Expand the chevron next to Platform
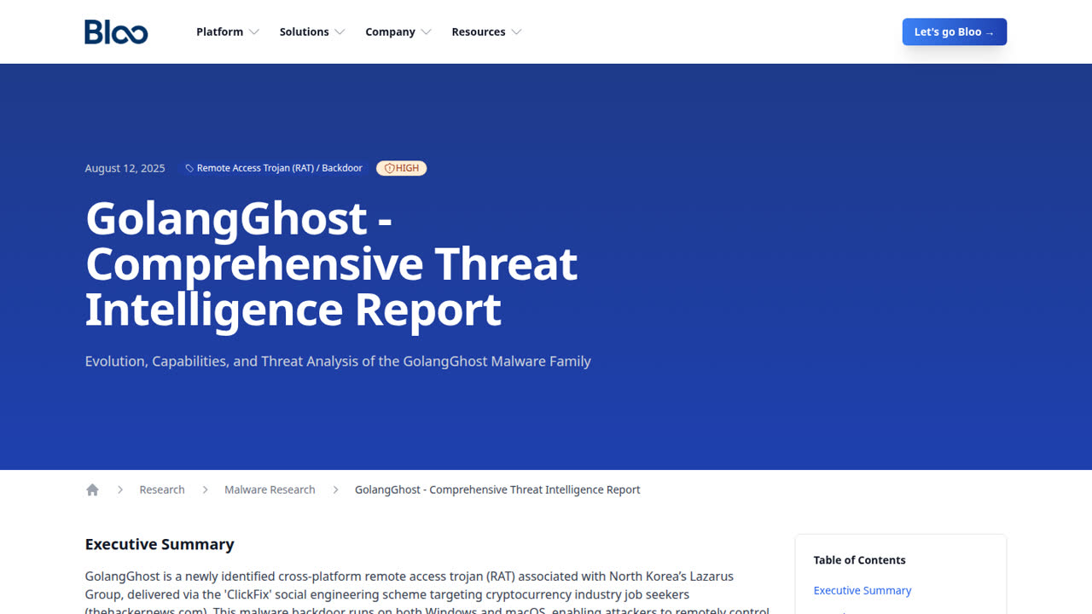The height and width of the screenshot is (614, 1092). [x=253, y=32]
